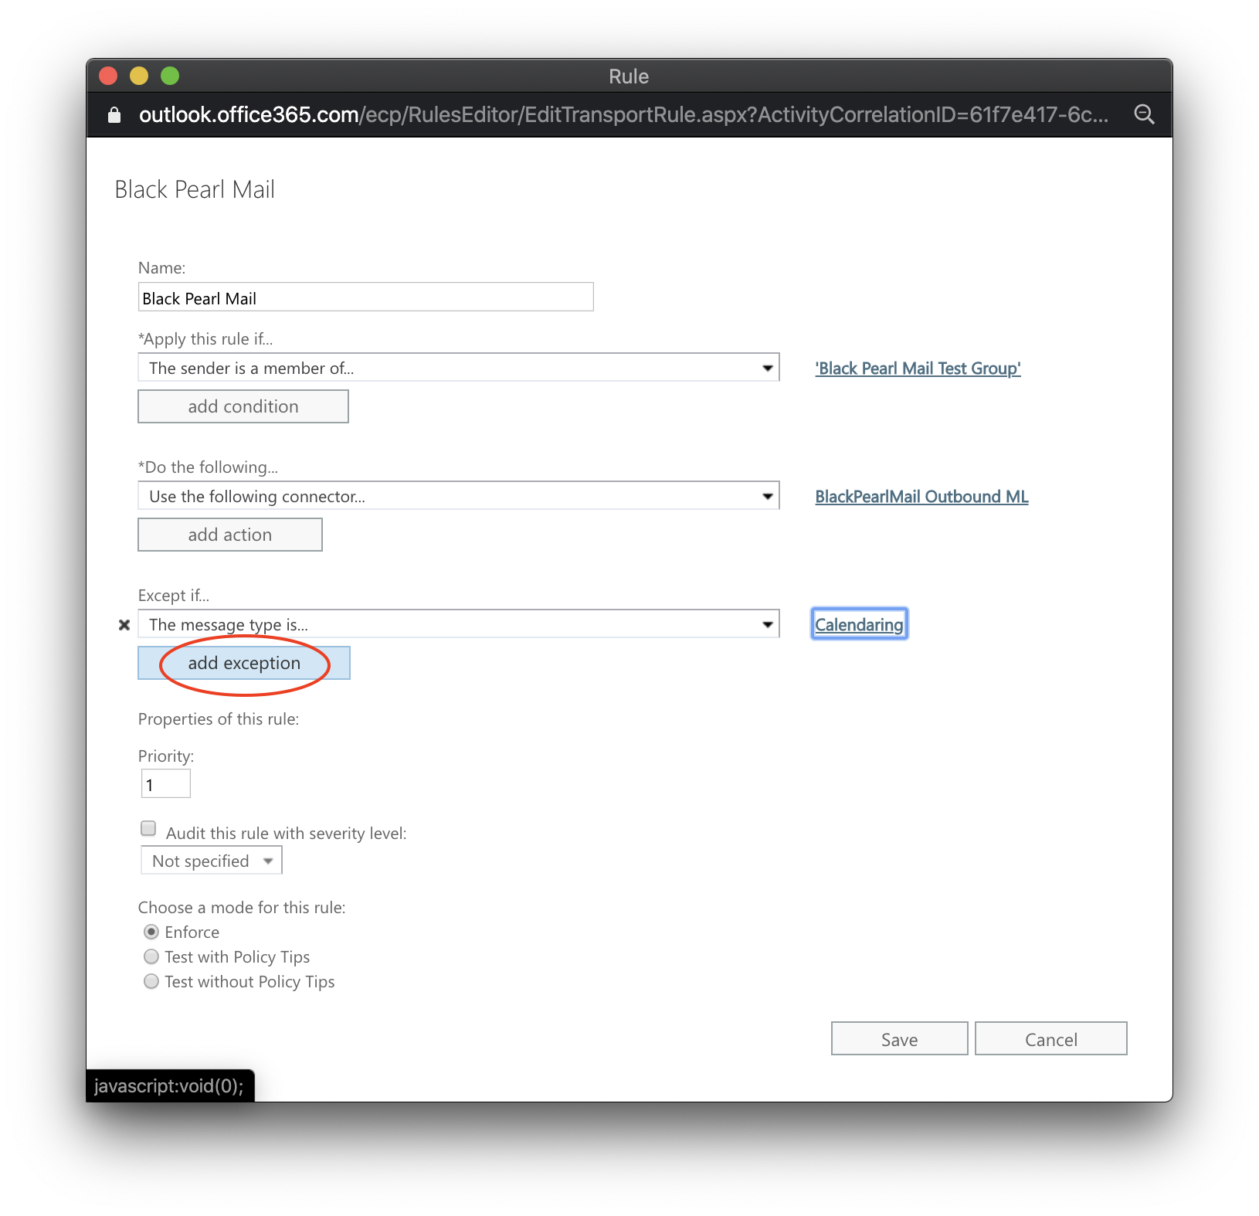
Task: Click the 'Name:' field label
Action: pyautogui.click(x=162, y=268)
